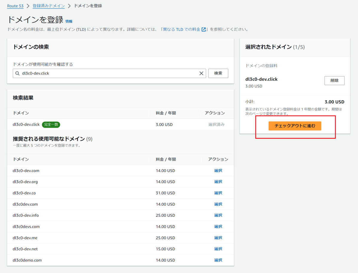
Task: Click 15.00 USD price for dl3c0-dev.net
Action: pyautogui.click(x=165, y=249)
